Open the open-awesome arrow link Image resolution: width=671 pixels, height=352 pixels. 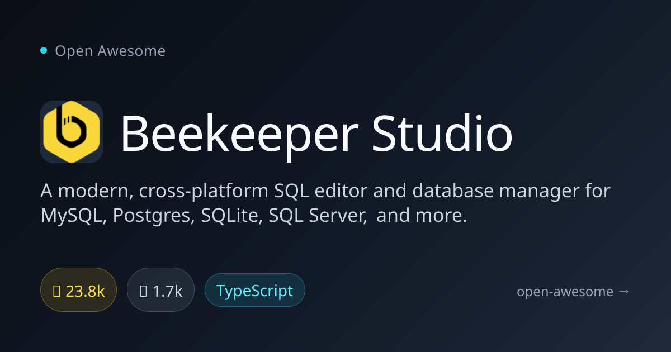(x=574, y=292)
